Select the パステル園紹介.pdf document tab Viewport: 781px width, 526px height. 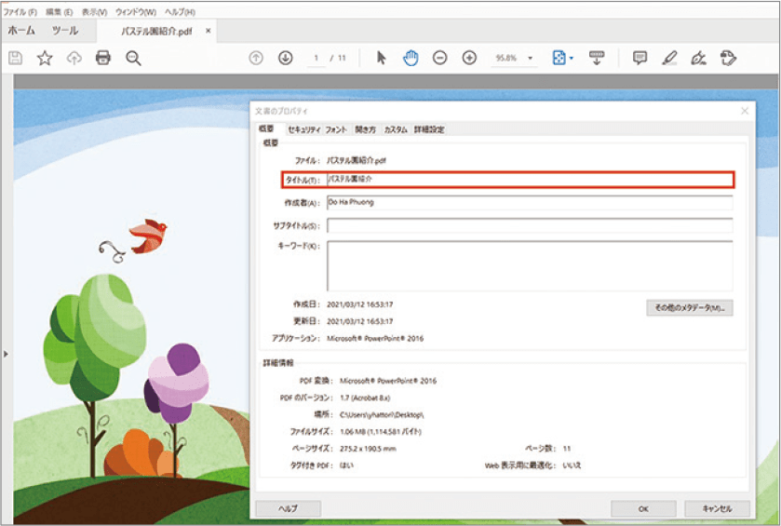point(156,32)
